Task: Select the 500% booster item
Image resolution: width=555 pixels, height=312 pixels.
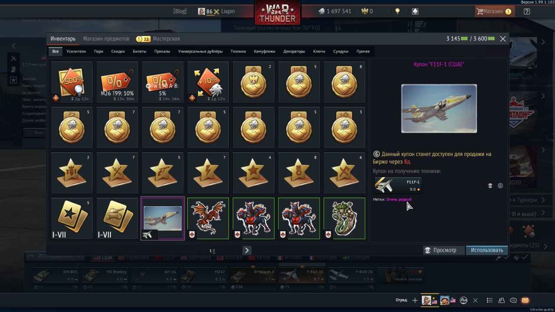Action: [72, 82]
